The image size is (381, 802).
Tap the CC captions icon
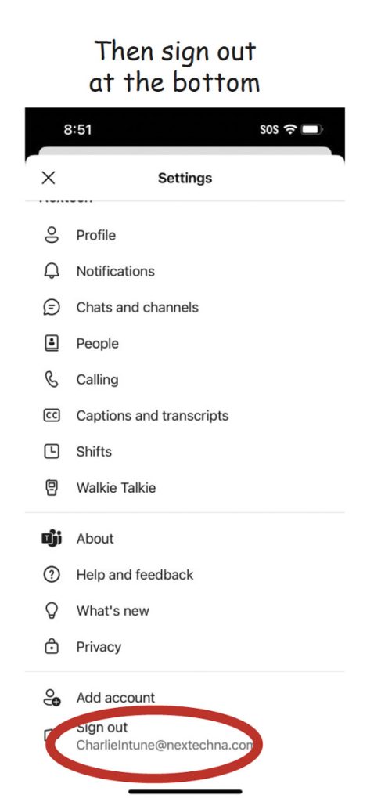(52, 416)
